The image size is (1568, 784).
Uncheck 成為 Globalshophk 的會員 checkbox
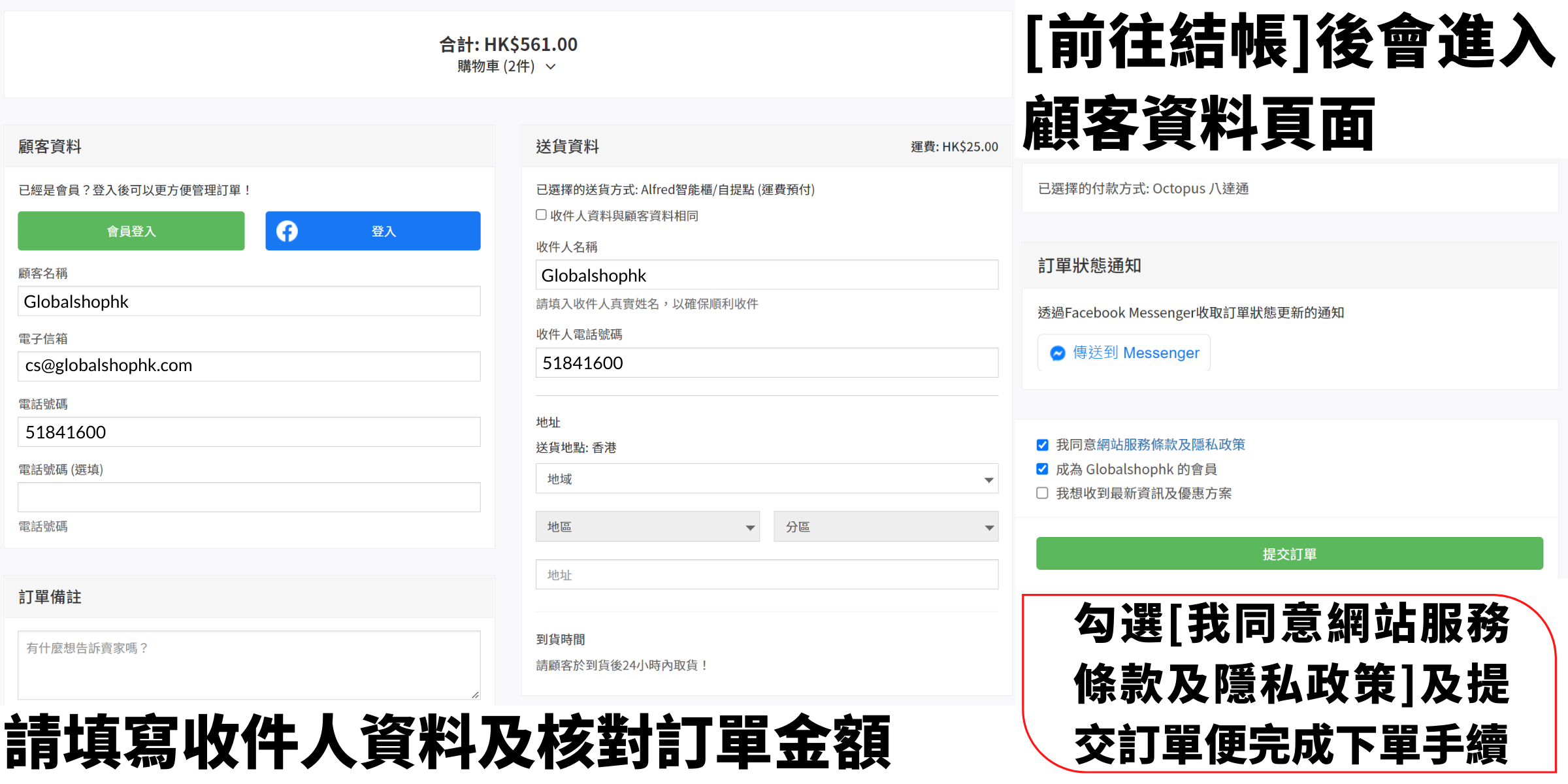pyautogui.click(x=1043, y=469)
